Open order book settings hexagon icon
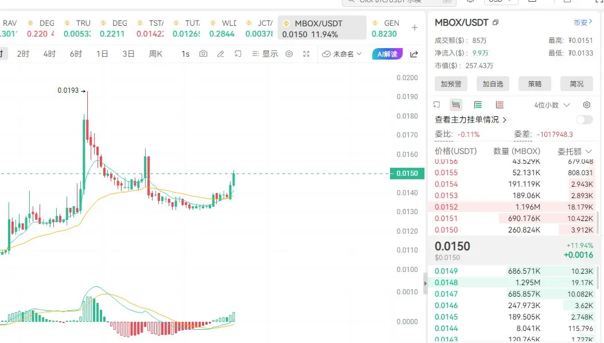The height and width of the screenshot is (343, 604). [587, 105]
